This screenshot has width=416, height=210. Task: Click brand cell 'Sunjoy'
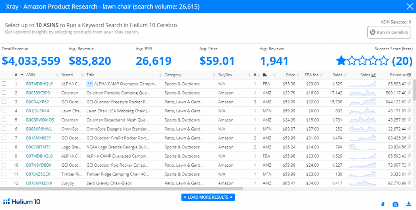(x=67, y=183)
